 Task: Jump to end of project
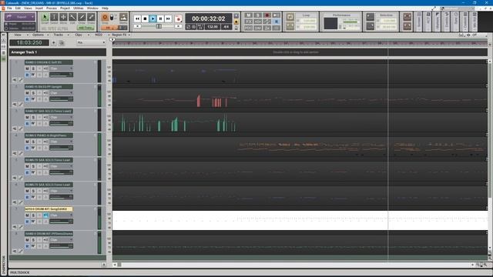click(x=168, y=18)
